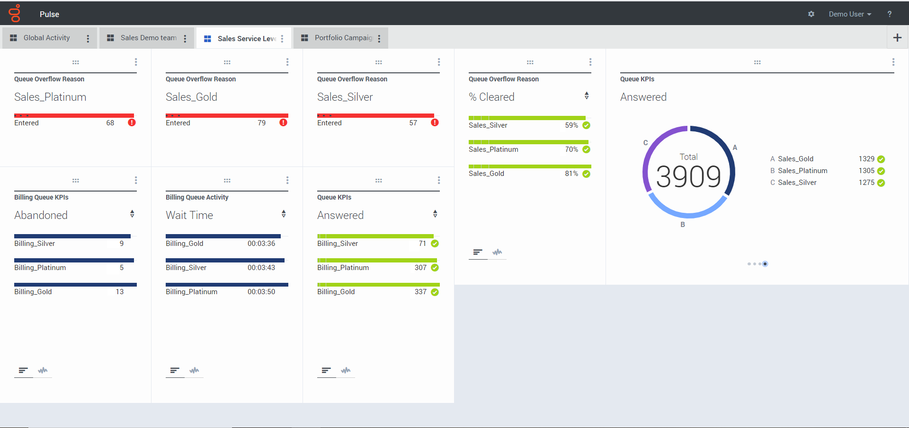Expand the Abandoned statistic selector
Viewport: 909px width, 428px height.
coord(132,214)
